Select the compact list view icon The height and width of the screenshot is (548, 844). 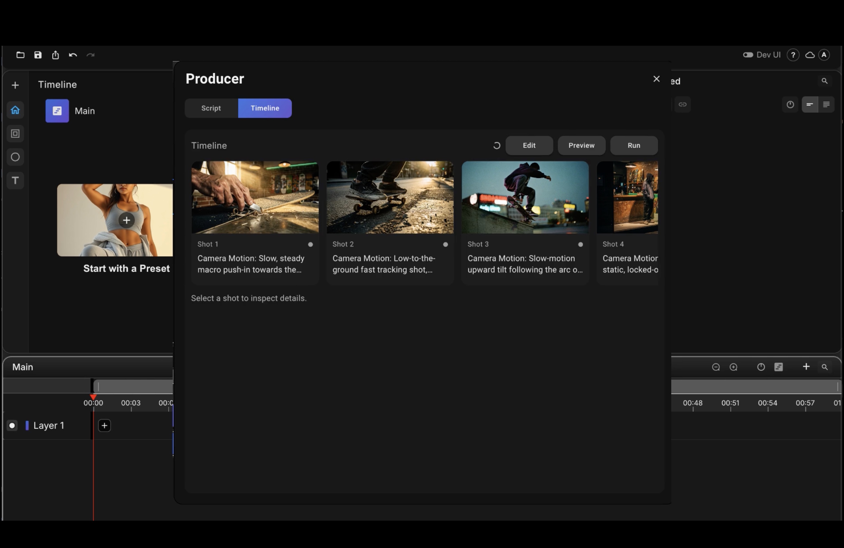click(x=810, y=105)
